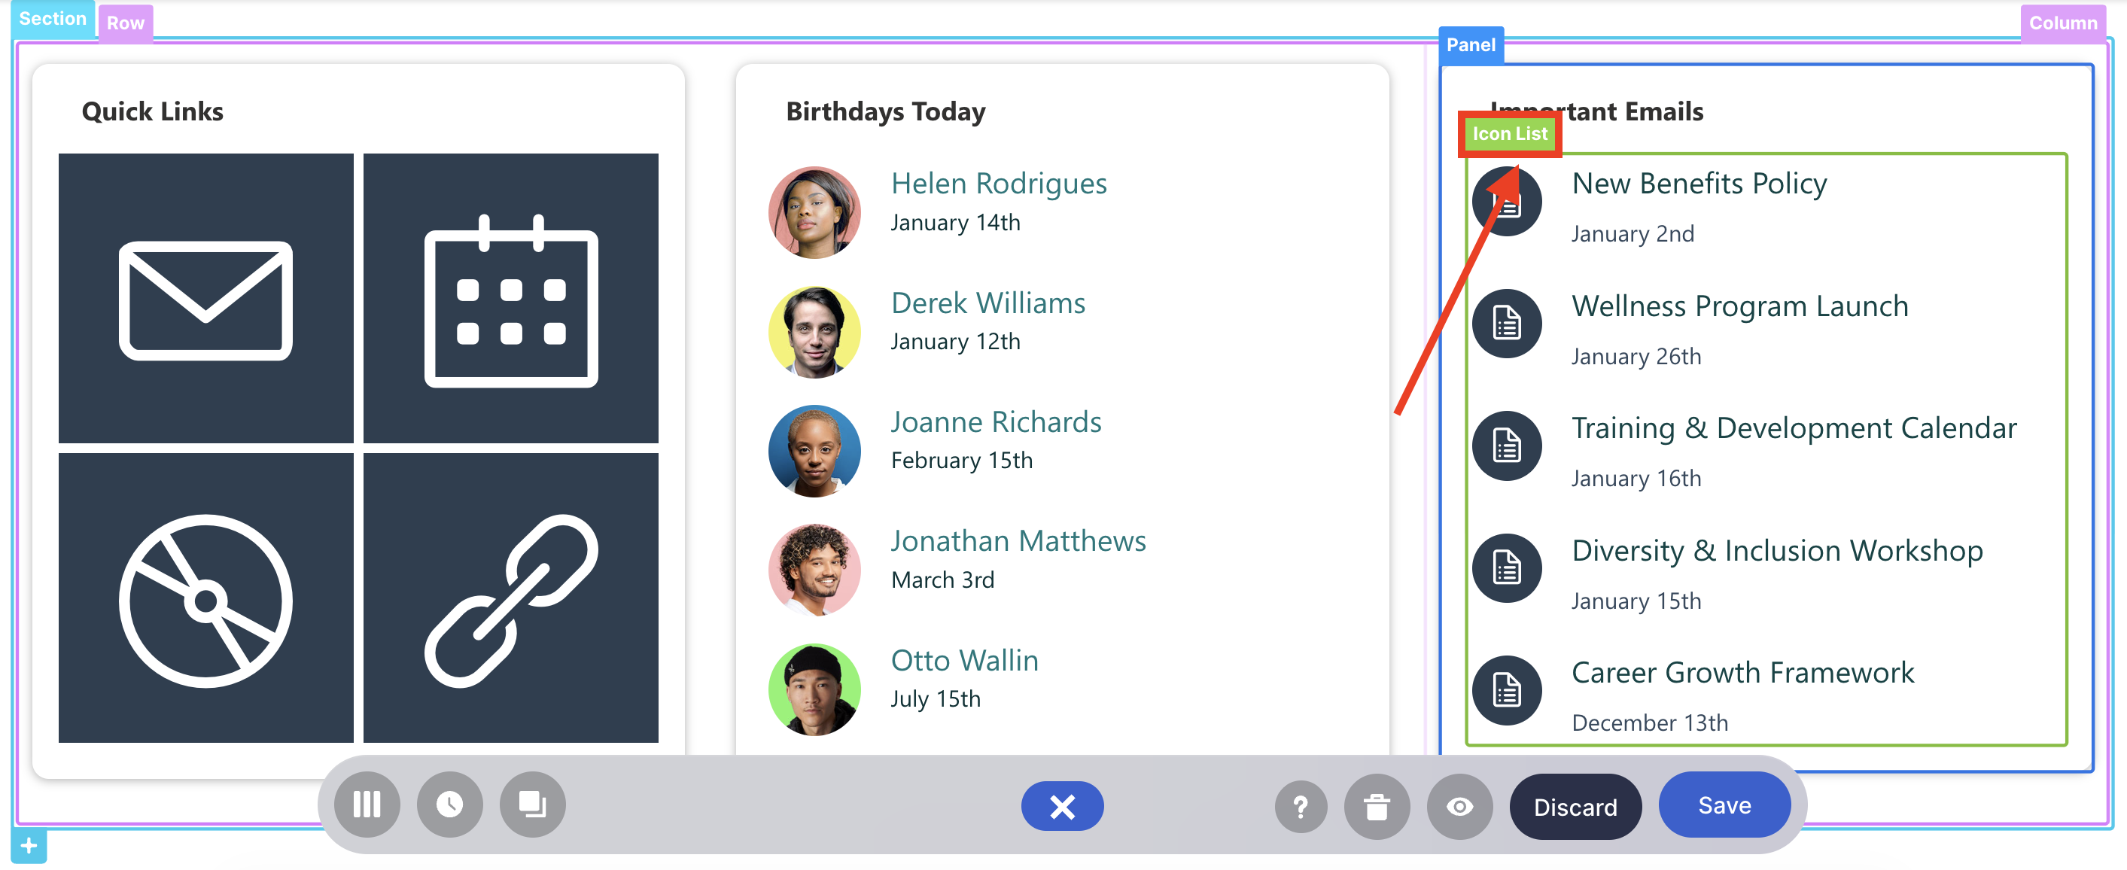Click the envelope Quick Links tile
This screenshot has width=2127, height=870.
[x=205, y=299]
